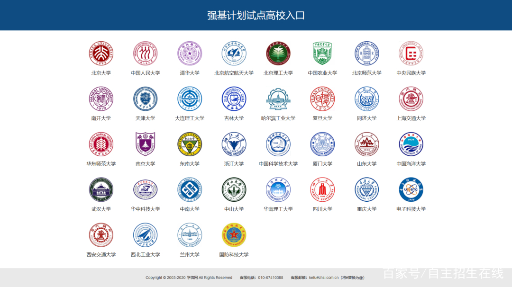Choose the Central South University logo
The height and width of the screenshot is (287, 512).
[x=190, y=189]
